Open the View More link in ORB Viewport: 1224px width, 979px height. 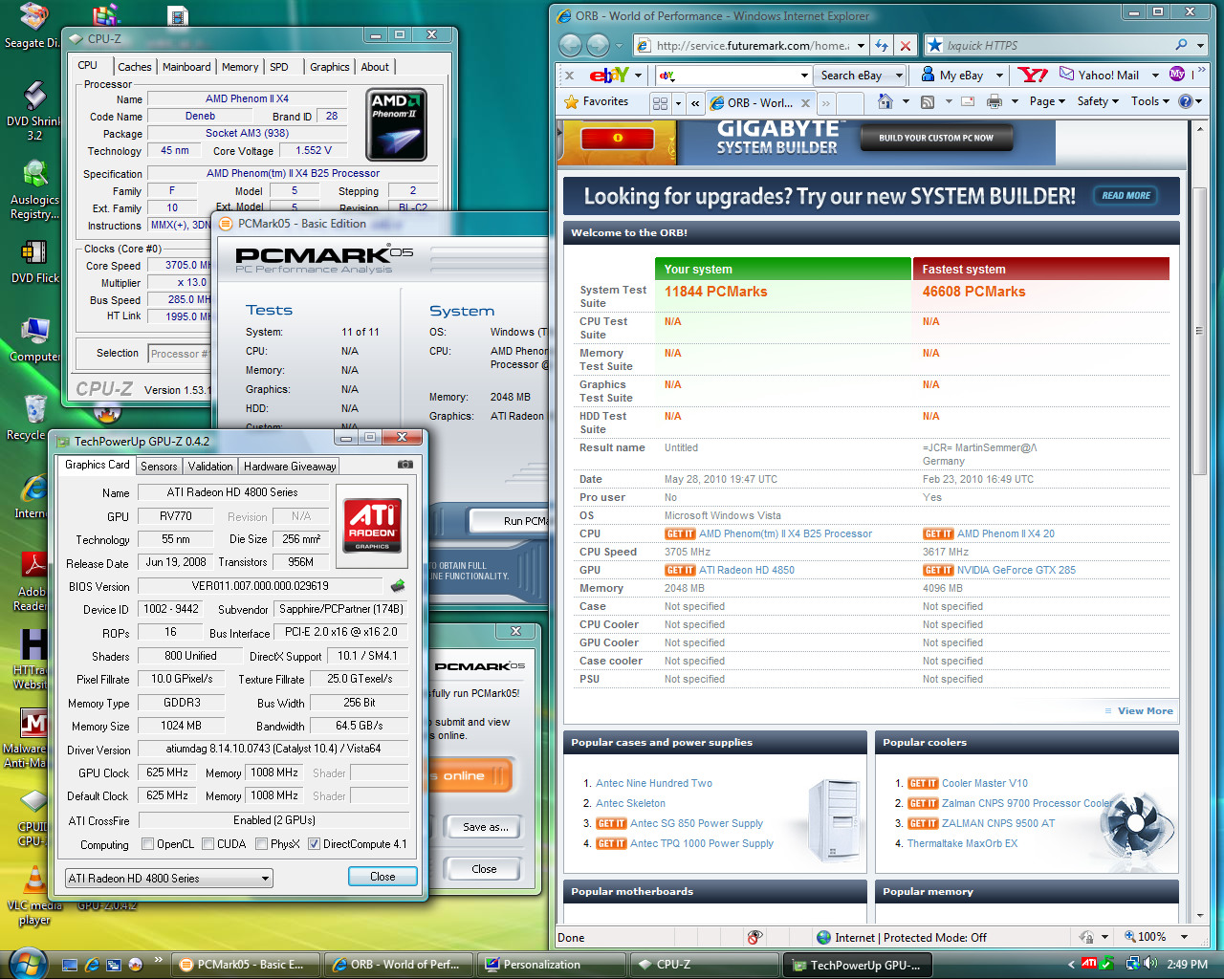coord(1145,711)
